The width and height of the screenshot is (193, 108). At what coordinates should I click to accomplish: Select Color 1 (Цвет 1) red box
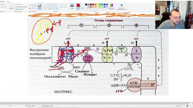point(78,7)
